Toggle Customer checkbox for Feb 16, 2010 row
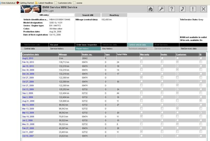This screenshot has height=141, width=210. 177,62
